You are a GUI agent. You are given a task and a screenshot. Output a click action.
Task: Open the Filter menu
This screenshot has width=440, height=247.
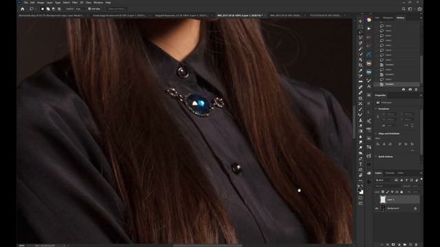coord(75,3)
